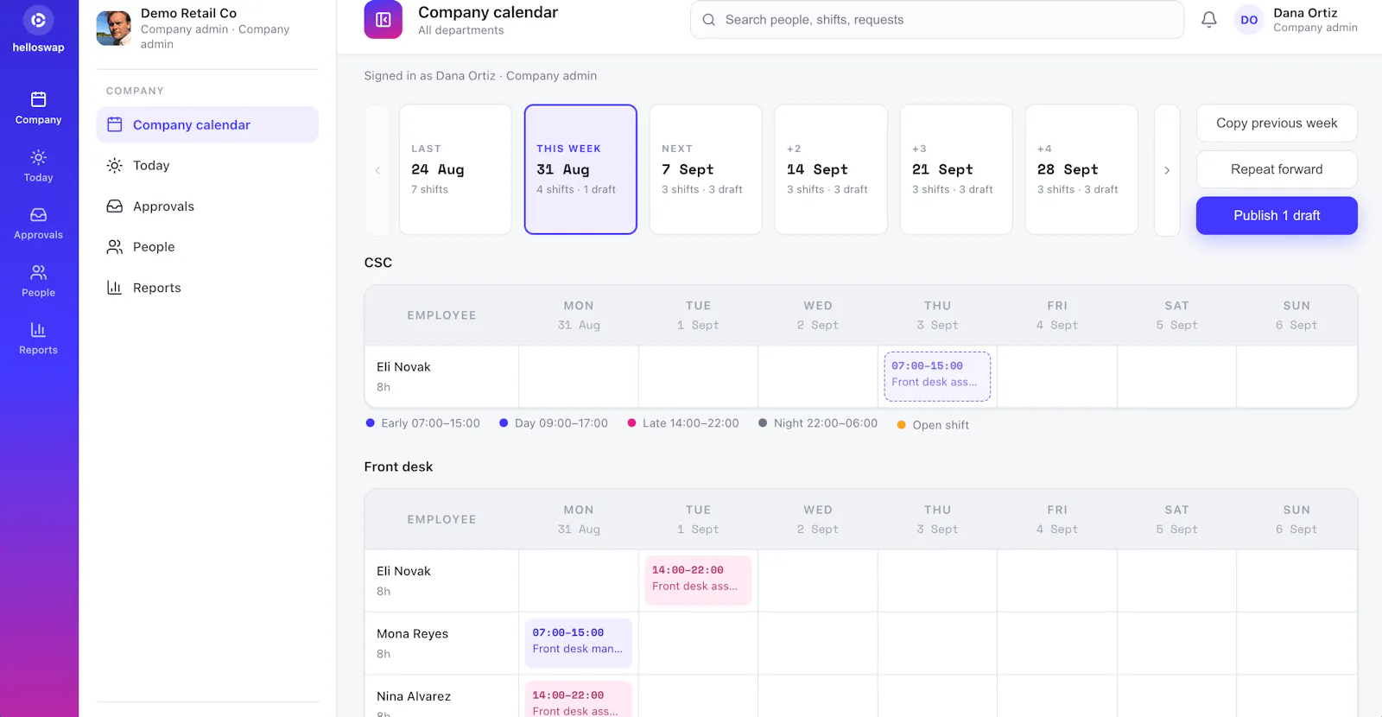Viewport: 1382px width, 717px height.
Task: Select the Last week 24 Aug card
Action: 455,169
